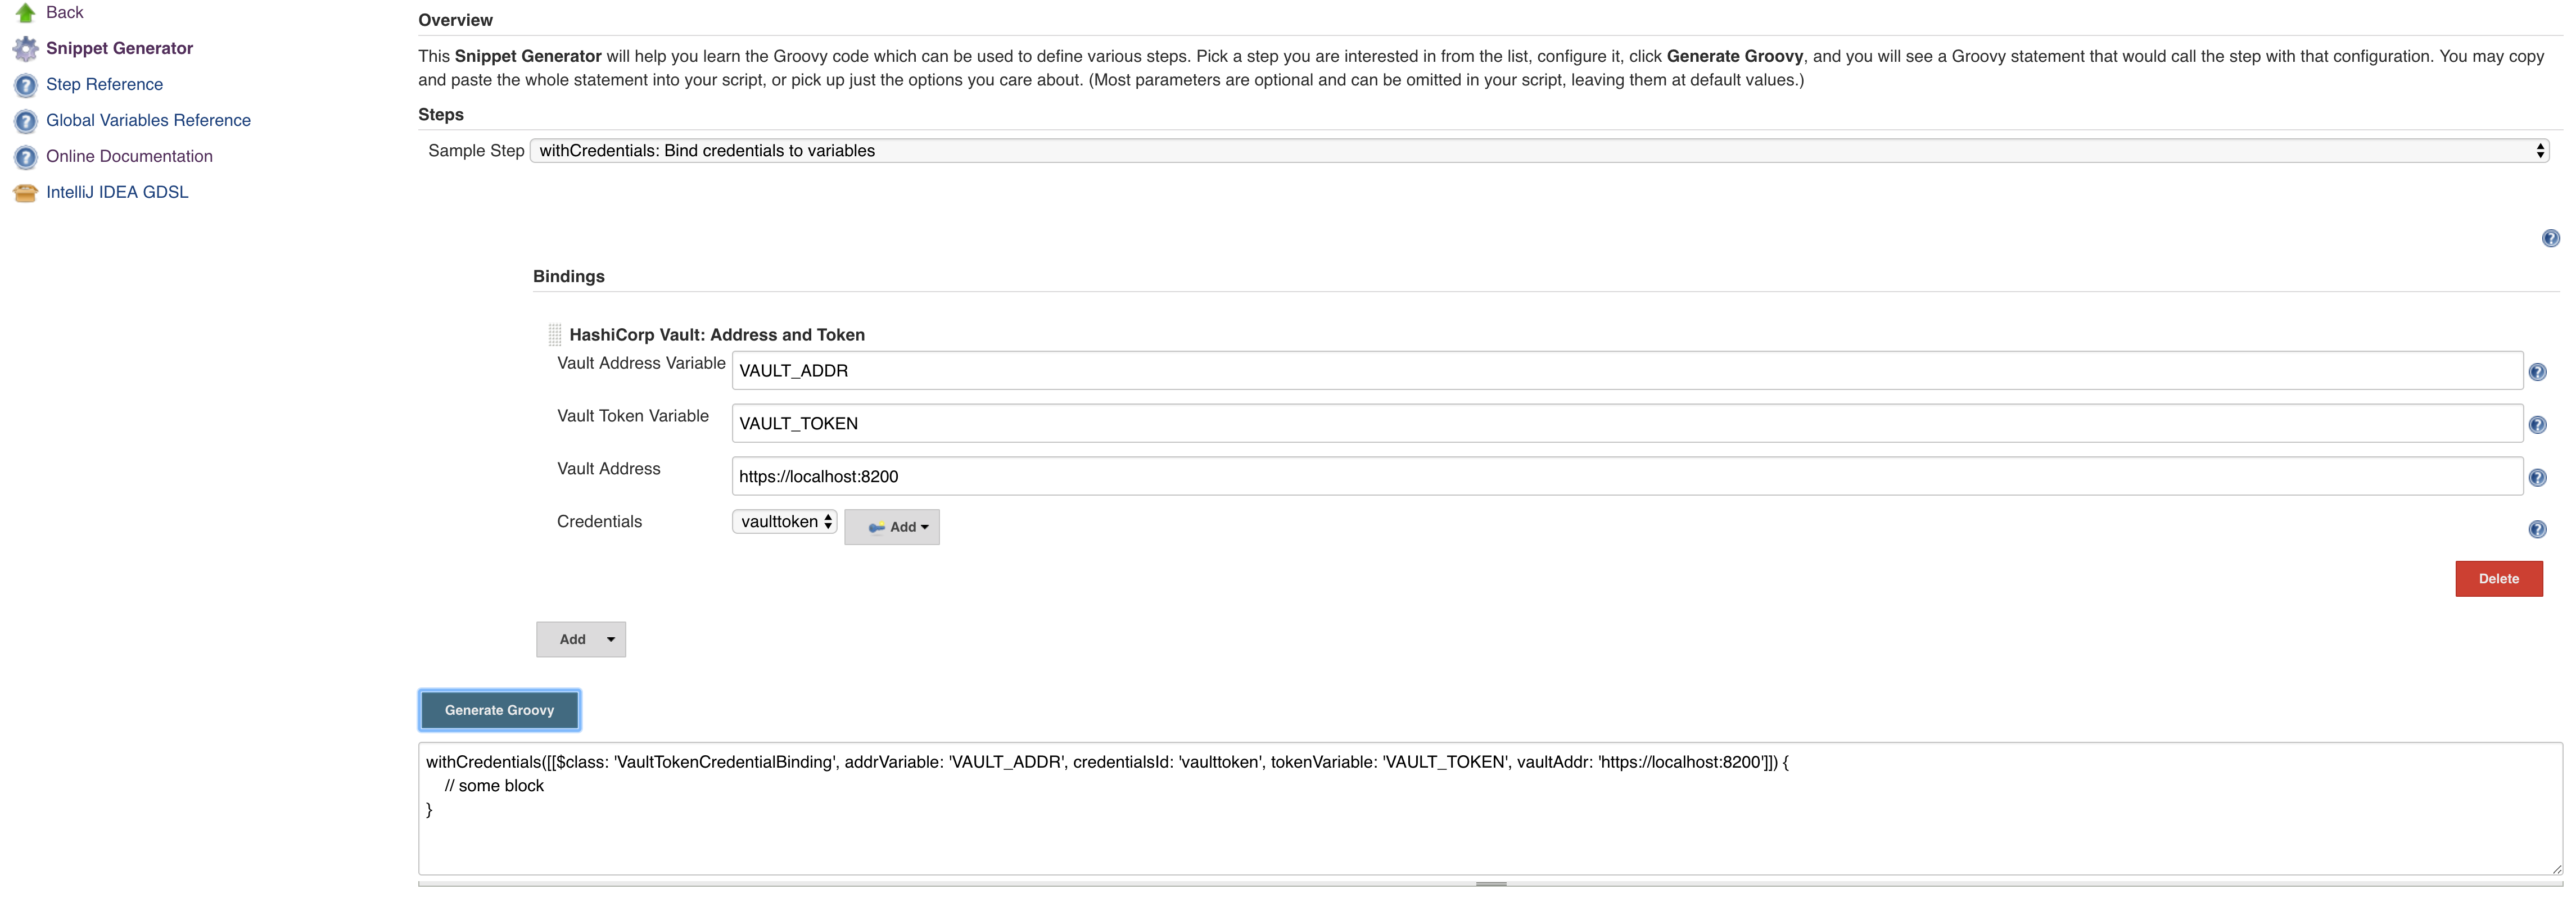Open the vaulttoken credentials dropdown
This screenshot has height=898, width=2576.
pos(784,522)
